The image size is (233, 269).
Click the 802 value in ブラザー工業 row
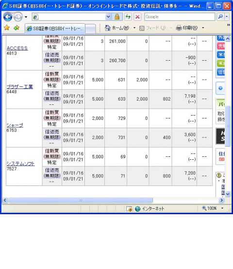(166, 99)
